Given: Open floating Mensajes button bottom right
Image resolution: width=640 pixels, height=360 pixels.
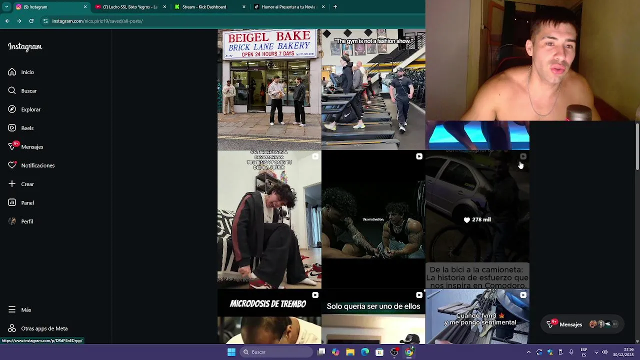Looking at the screenshot, I should [x=582, y=324].
